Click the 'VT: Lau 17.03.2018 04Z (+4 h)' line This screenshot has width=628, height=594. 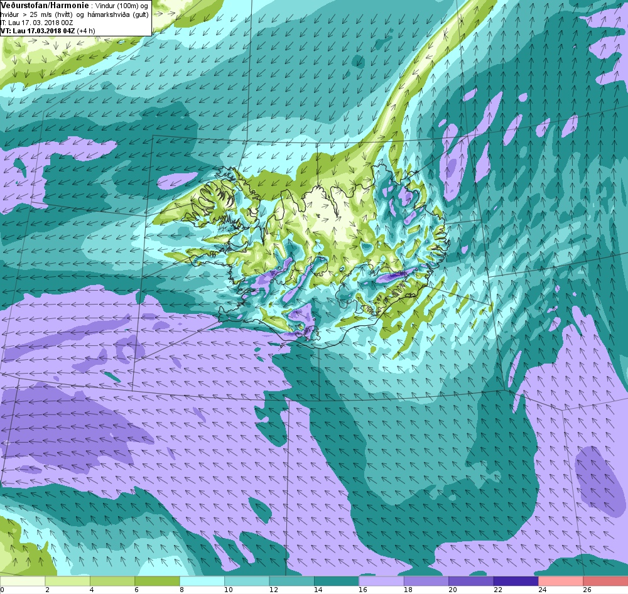(48, 30)
